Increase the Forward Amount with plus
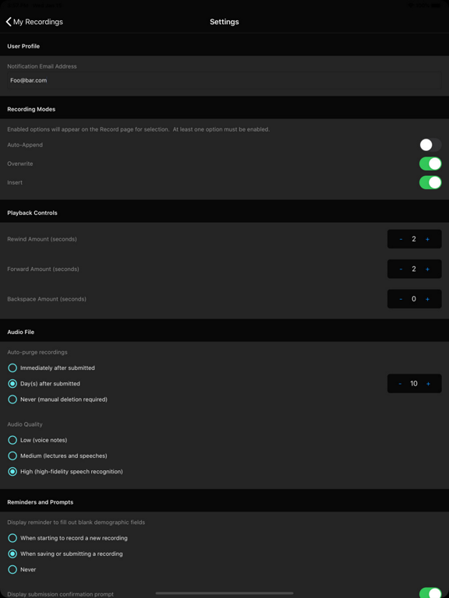This screenshot has height=598, width=449. tap(427, 269)
